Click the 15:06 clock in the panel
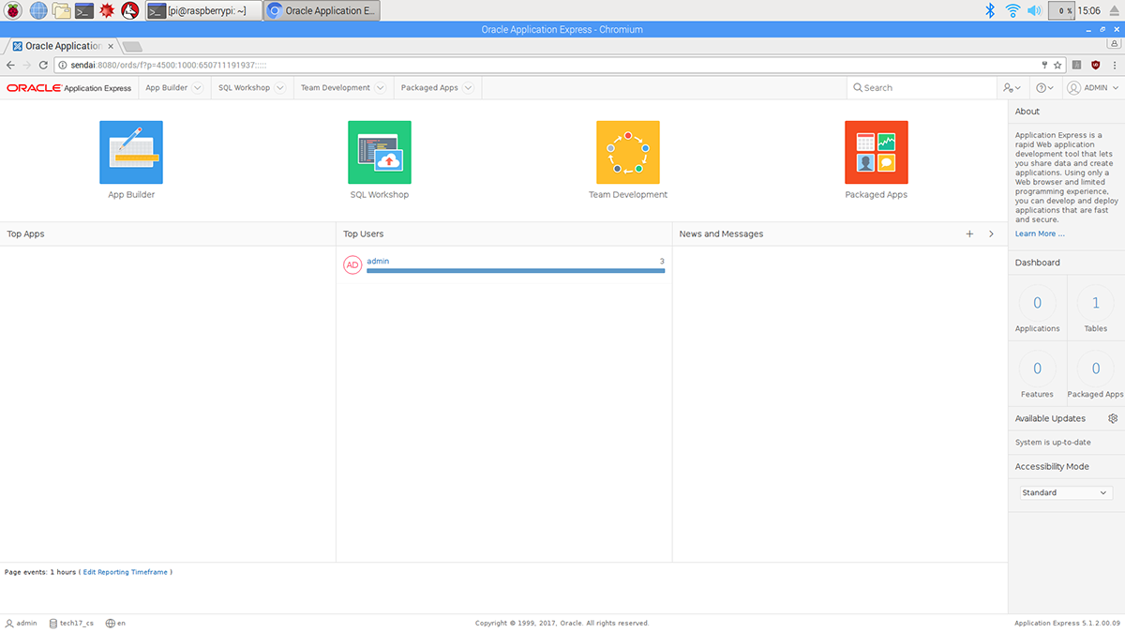The image size is (1125, 633). [x=1089, y=10]
